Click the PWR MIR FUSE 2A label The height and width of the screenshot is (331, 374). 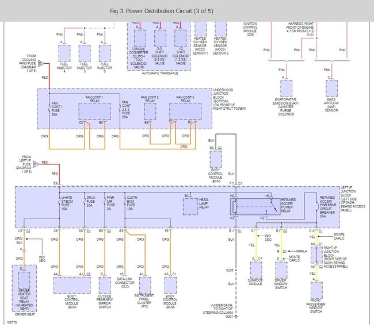tap(110, 203)
